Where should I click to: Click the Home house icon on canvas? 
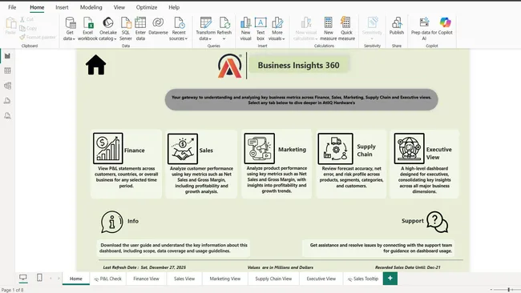(95, 65)
